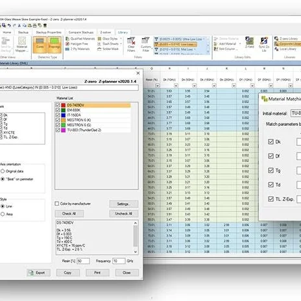Viewport: 301px width, 301px height.
Task: Expand the Glass Styles dropdown arrow
Action: (121, 39)
